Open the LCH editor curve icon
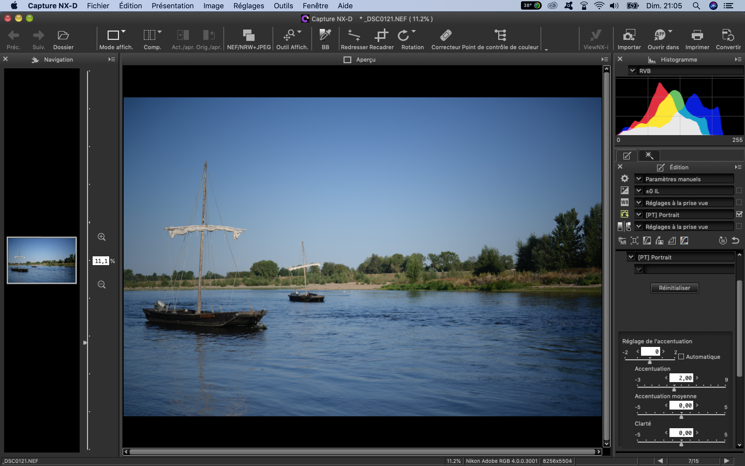 tap(684, 241)
